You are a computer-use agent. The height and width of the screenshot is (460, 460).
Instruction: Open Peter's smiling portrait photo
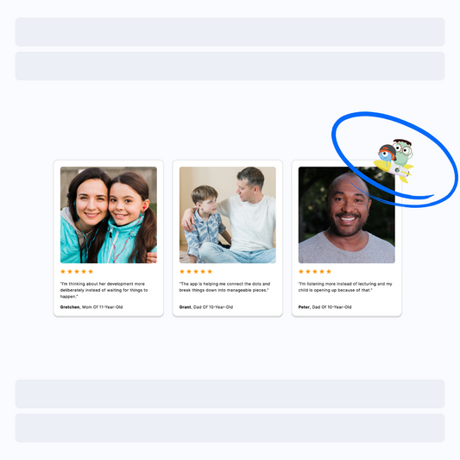(x=347, y=215)
